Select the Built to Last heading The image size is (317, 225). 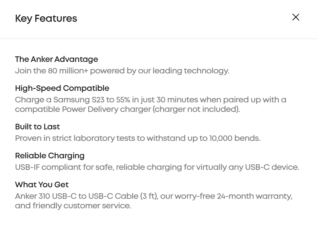pyautogui.click(x=37, y=127)
